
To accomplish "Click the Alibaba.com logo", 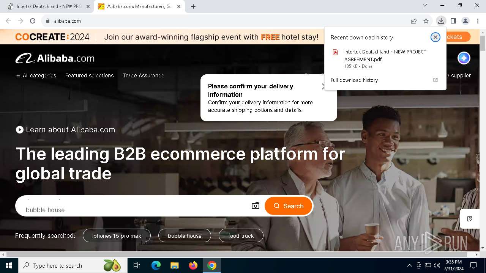I will (x=55, y=58).
